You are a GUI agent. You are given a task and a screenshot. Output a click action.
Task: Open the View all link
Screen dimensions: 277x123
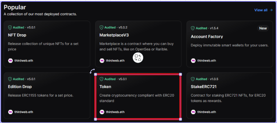(263, 10)
